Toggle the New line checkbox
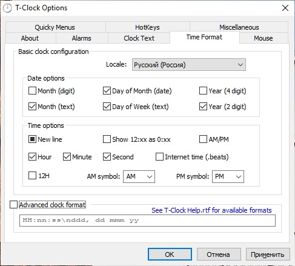The height and width of the screenshot is (266, 295). (32, 139)
